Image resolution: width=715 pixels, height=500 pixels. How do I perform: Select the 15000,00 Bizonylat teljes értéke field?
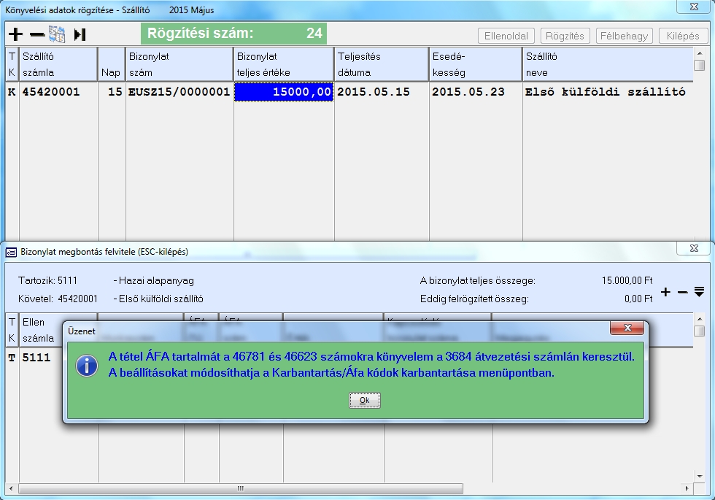pos(284,92)
